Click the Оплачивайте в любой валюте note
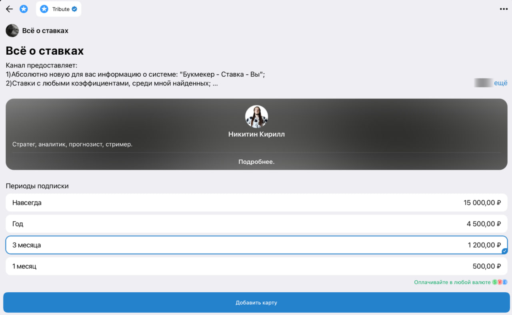The image size is (512, 315). [452, 282]
